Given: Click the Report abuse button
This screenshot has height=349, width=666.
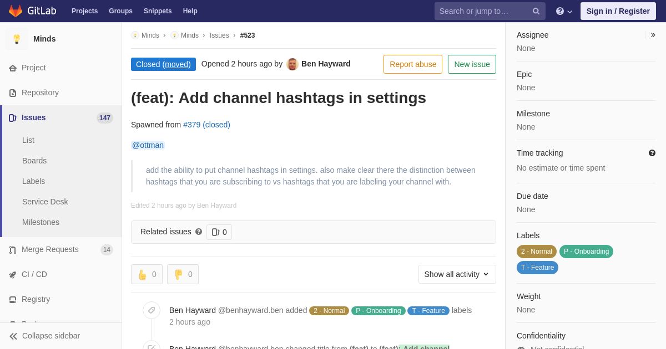Looking at the screenshot, I should point(413,64).
